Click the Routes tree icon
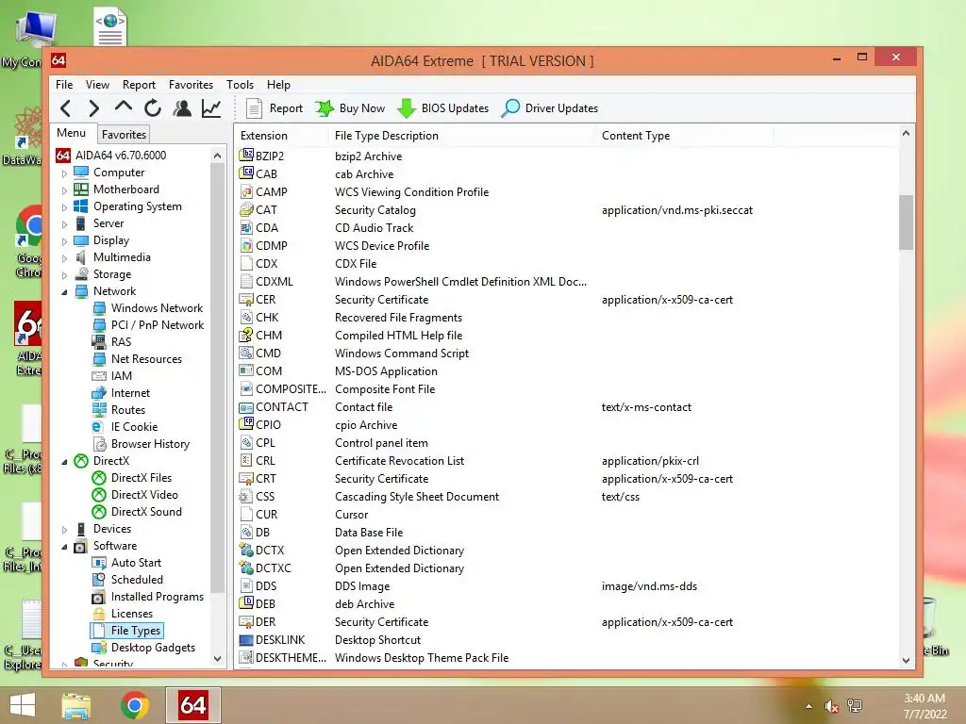Screen dimensions: 966x724 [x=98, y=409]
